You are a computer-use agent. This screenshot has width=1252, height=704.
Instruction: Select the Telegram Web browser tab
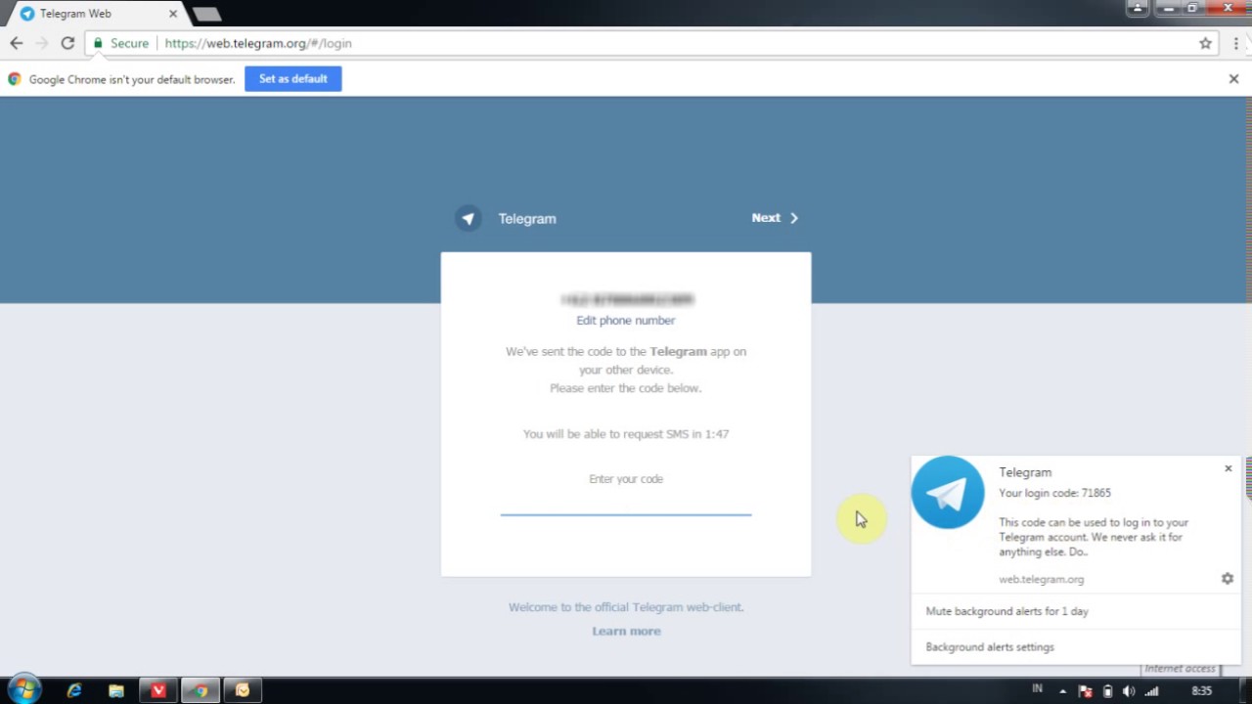pyautogui.click(x=93, y=14)
